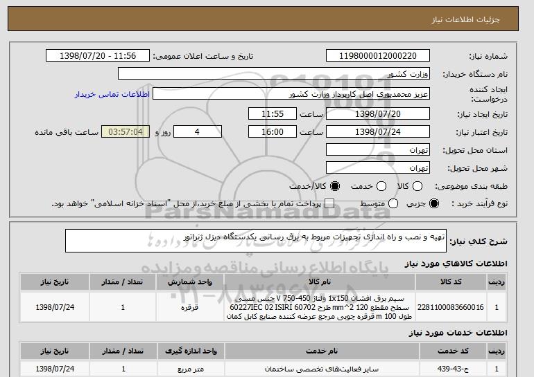Click the remaining time countdown 03:57:04

coord(126,132)
